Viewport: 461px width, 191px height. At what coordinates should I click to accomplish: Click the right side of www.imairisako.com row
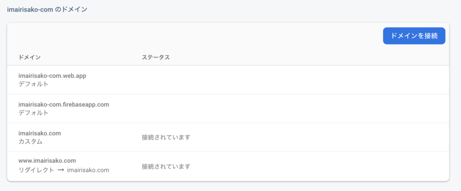tap(323, 166)
